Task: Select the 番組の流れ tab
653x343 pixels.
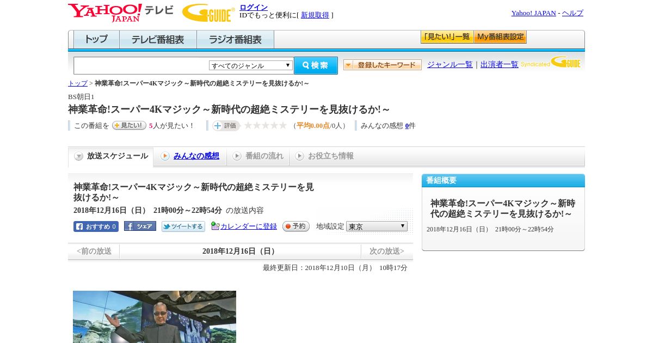Action: [x=258, y=156]
